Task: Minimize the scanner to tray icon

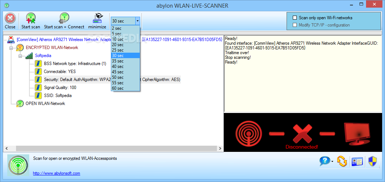Action: [97, 19]
